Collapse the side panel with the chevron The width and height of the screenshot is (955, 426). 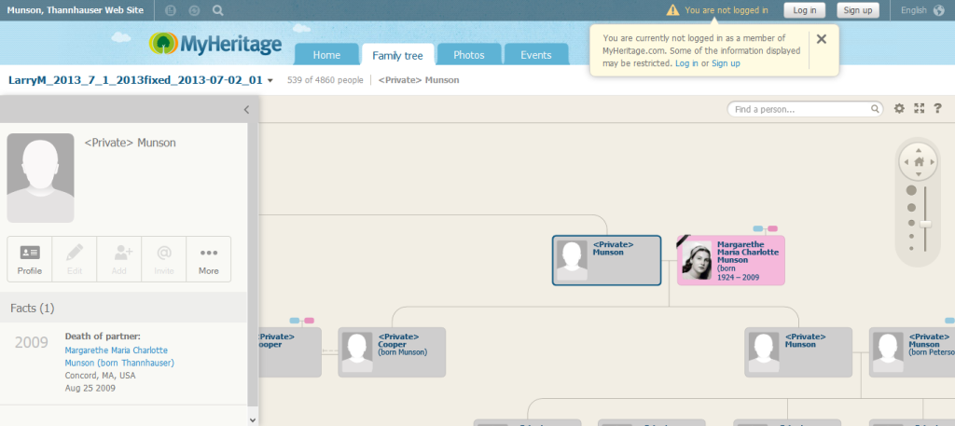246,110
